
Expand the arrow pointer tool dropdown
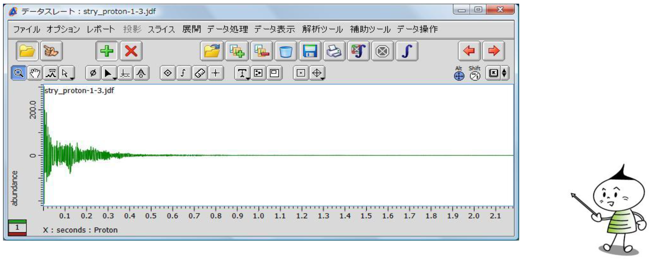[72, 78]
